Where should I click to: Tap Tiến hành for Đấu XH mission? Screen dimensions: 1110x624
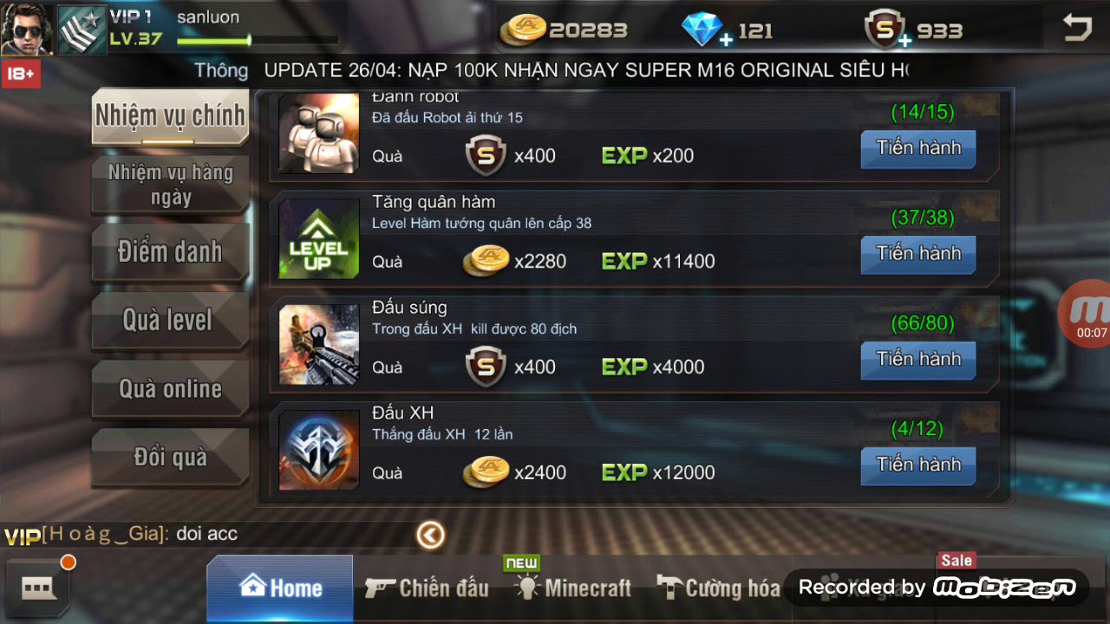[x=918, y=465]
